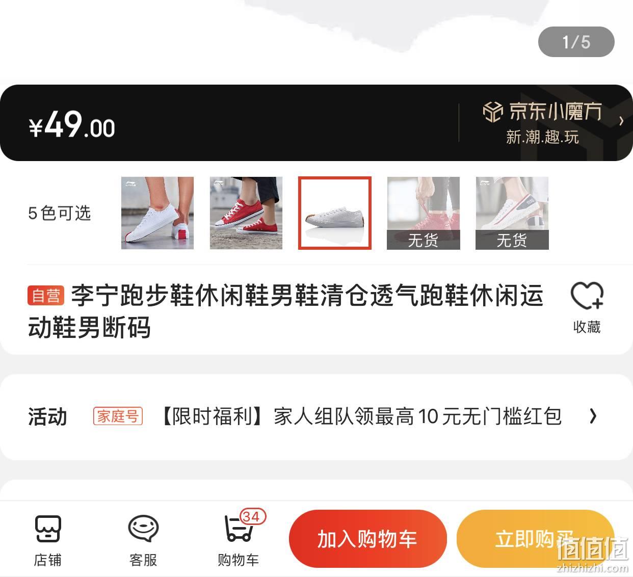Tap the cart item count badge 34
This screenshot has height=577, width=633.
252,517
